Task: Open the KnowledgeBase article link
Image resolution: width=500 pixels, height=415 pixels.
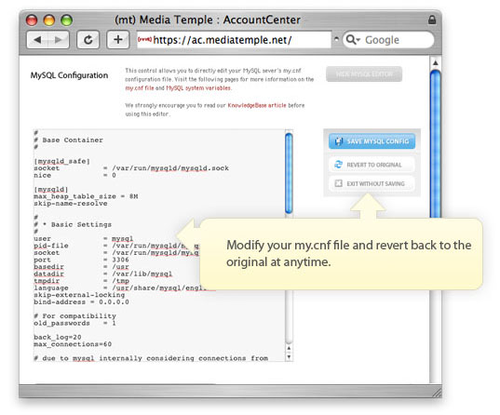Action: [257, 105]
